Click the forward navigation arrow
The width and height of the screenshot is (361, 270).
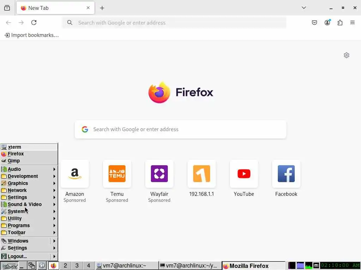click(21, 22)
